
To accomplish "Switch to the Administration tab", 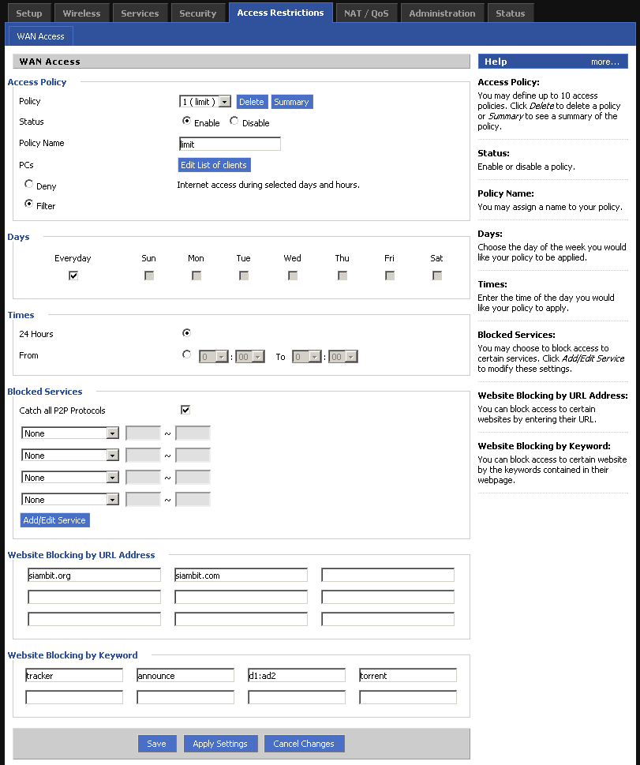I will (442, 13).
